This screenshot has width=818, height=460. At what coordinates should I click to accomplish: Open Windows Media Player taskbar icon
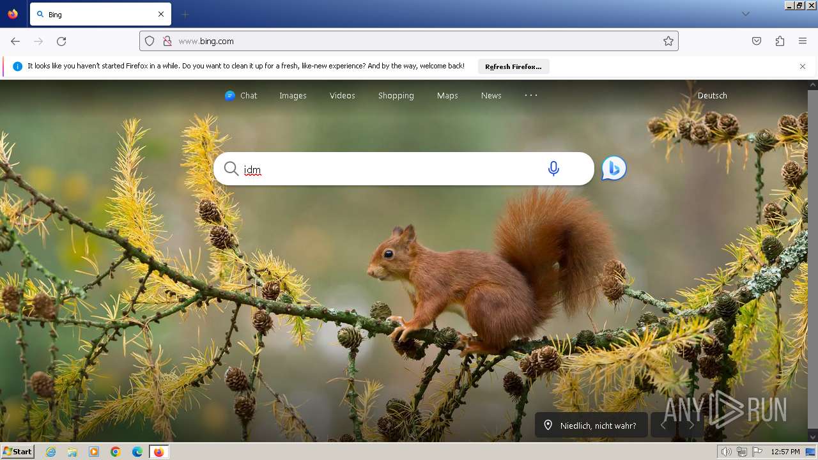[x=94, y=452]
